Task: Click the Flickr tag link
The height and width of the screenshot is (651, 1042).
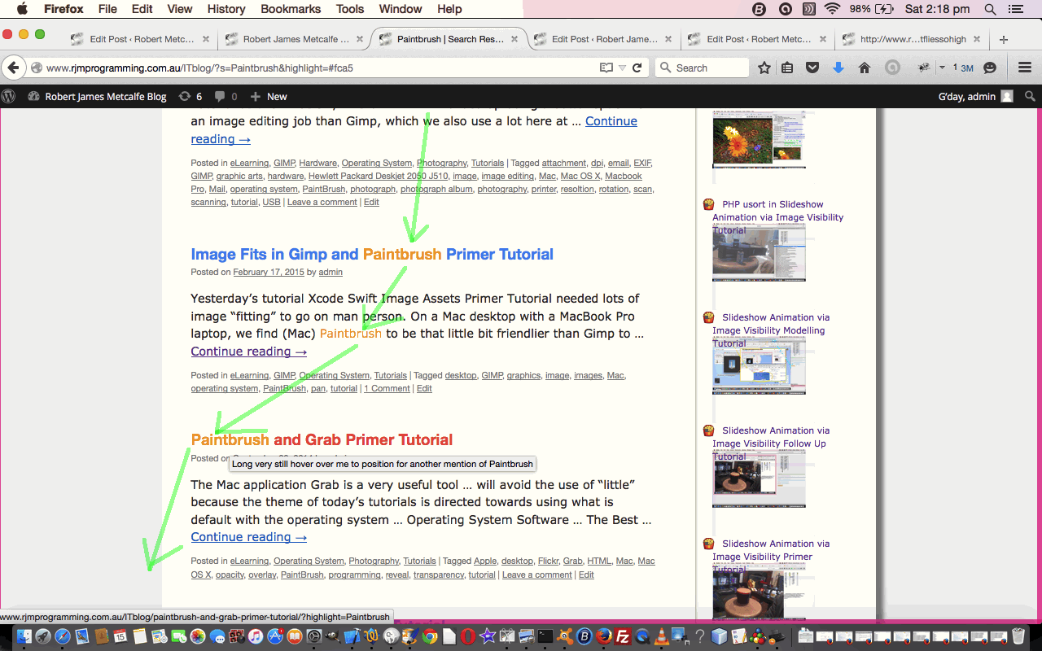Action: [x=548, y=561]
